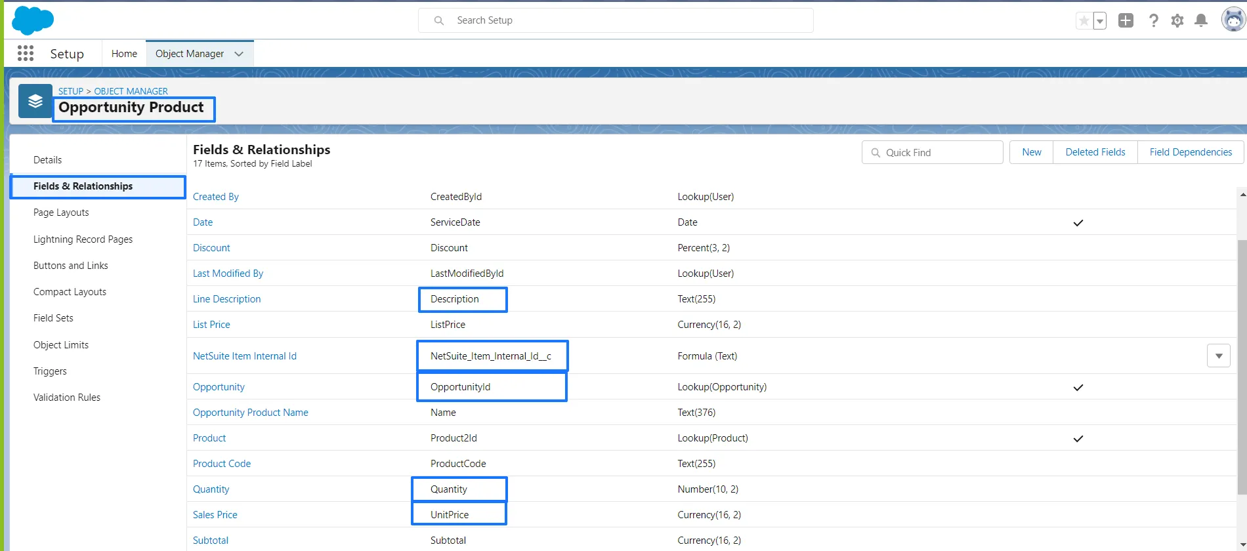
Task: Click the scrollbar up arrow
Action: (x=1242, y=195)
